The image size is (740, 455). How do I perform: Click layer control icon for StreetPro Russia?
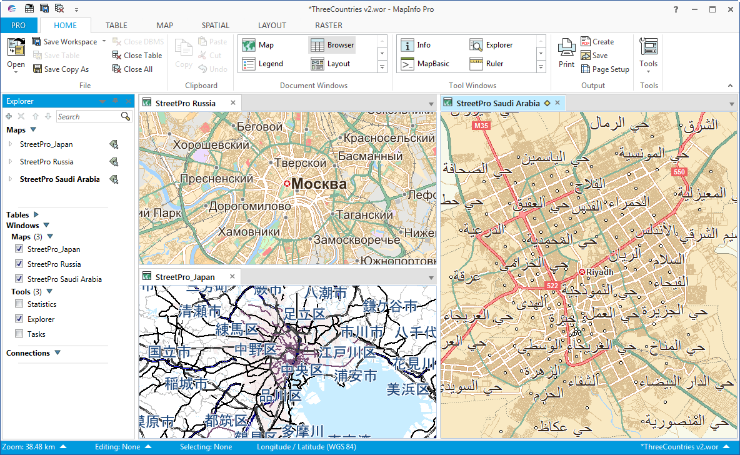click(x=114, y=162)
